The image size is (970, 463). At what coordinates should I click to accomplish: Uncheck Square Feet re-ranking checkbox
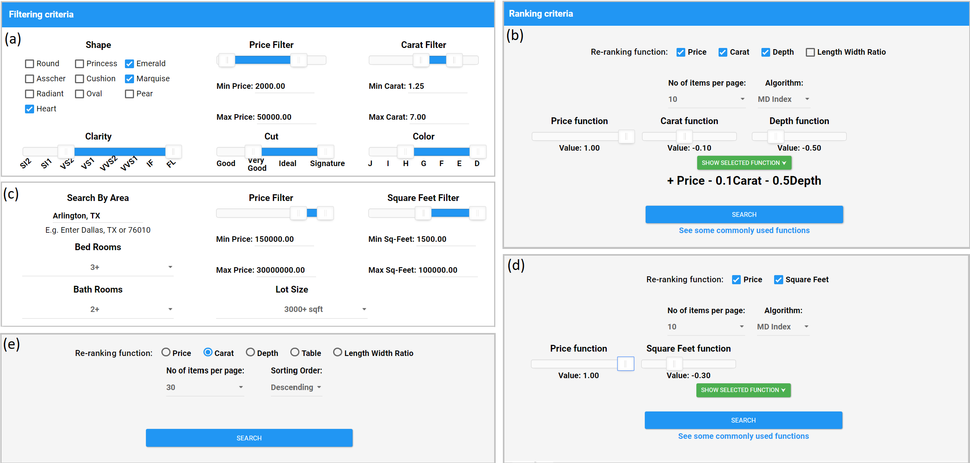pyautogui.click(x=778, y=280)
